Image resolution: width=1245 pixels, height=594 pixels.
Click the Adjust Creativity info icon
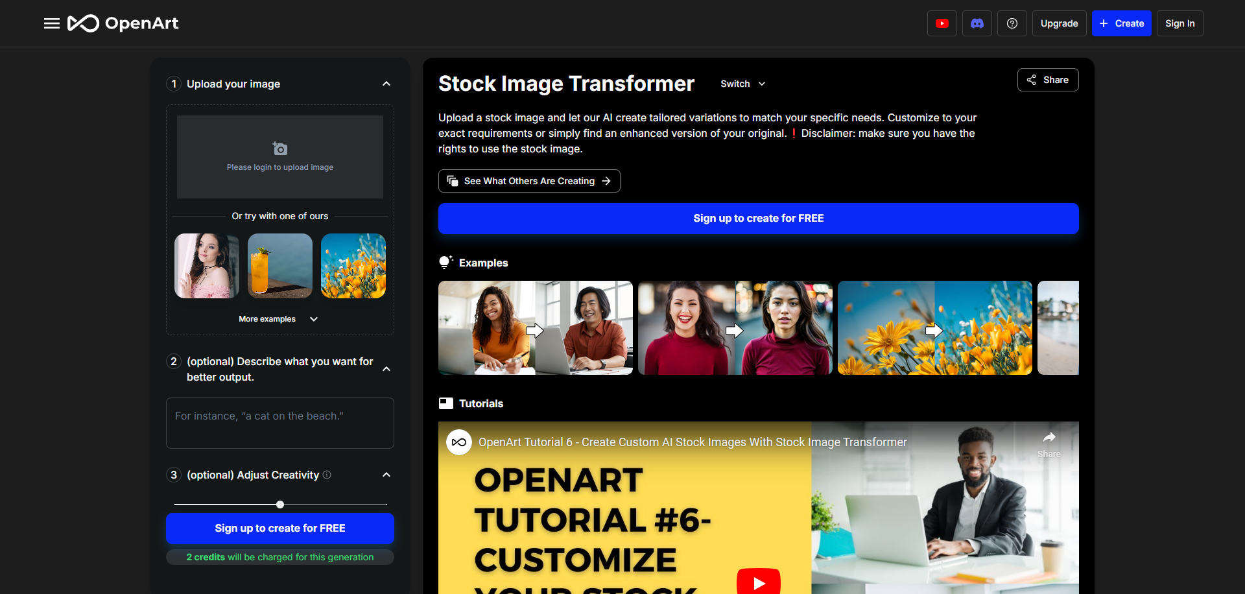pyautogui.click(x=327, y=475)
